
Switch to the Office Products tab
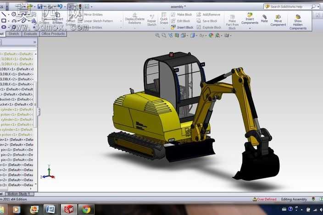coord(53,34)
